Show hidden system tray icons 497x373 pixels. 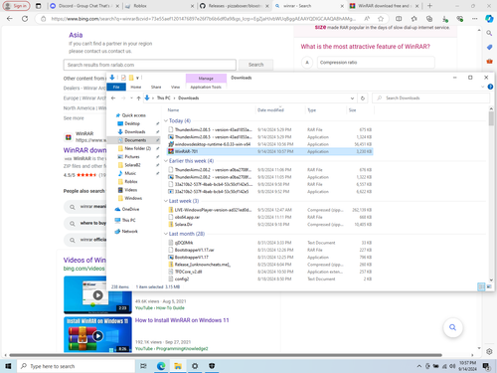click(419, 366)
